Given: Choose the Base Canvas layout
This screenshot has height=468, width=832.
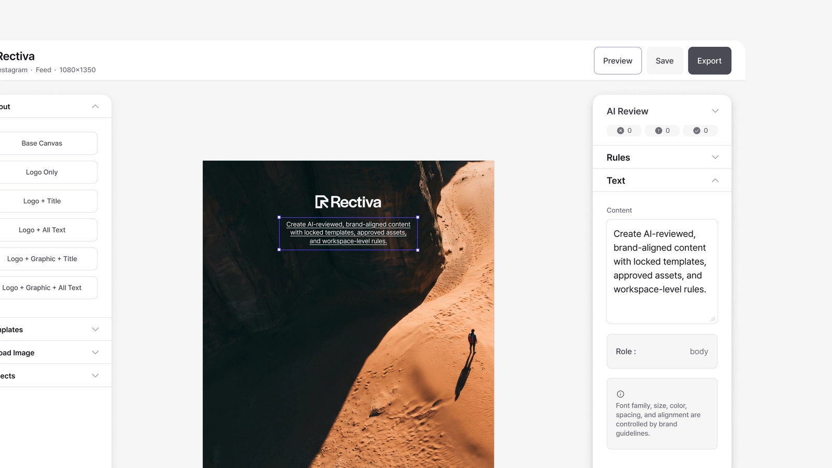Looking at the screenshot, I should (42, 143).
